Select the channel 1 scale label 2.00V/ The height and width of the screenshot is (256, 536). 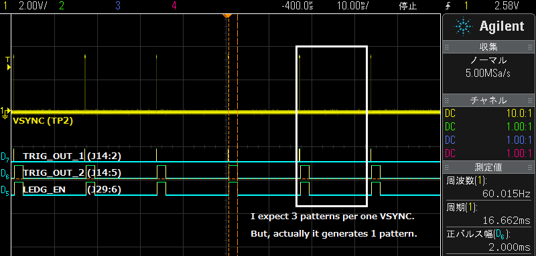point(33,5)
